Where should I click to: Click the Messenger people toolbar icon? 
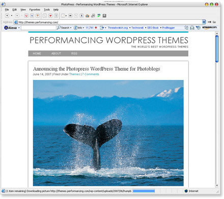click(99, 16)
